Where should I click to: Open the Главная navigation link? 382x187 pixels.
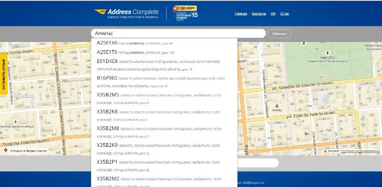pyautogui.click(x=241, y=14)
